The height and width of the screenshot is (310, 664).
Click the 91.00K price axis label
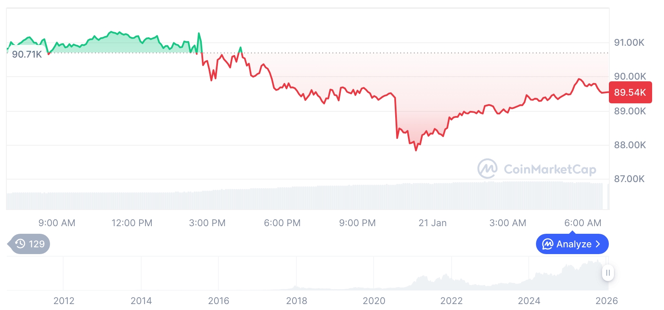coord(629,42)
